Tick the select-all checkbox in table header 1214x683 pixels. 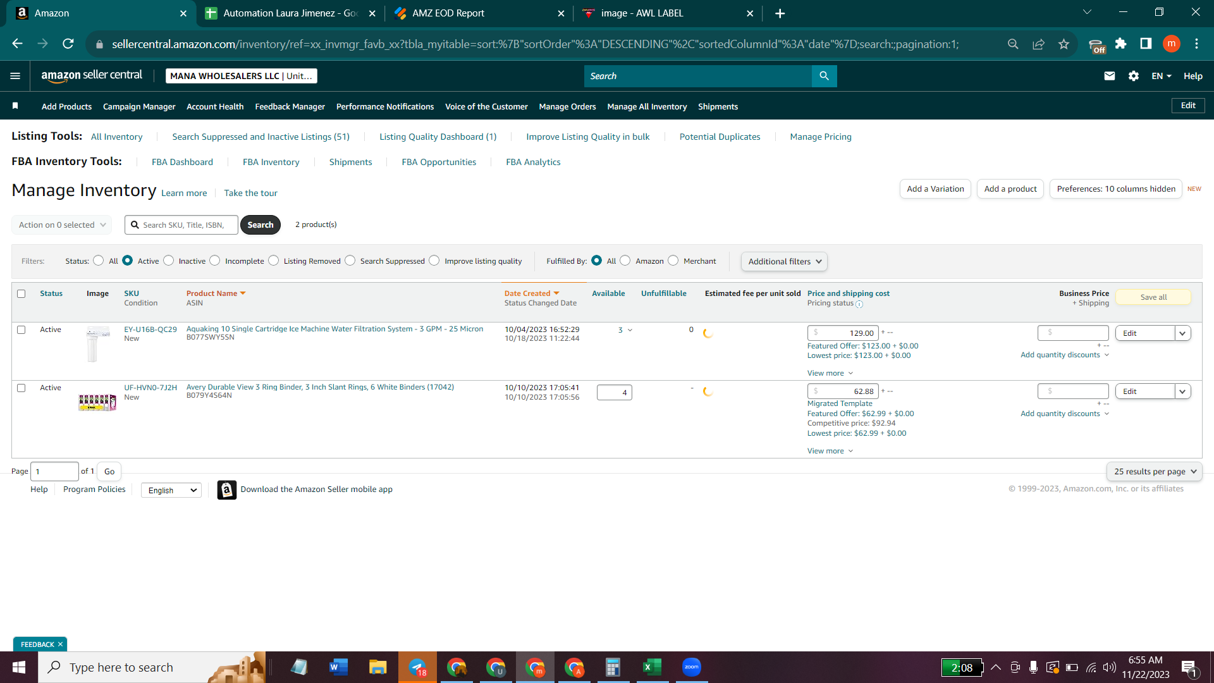point(21,293)
